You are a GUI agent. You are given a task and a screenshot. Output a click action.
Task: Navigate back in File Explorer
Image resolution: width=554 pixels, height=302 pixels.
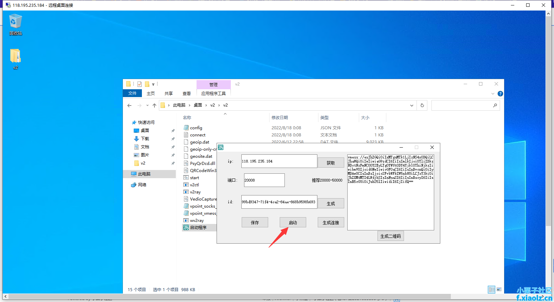129,106
